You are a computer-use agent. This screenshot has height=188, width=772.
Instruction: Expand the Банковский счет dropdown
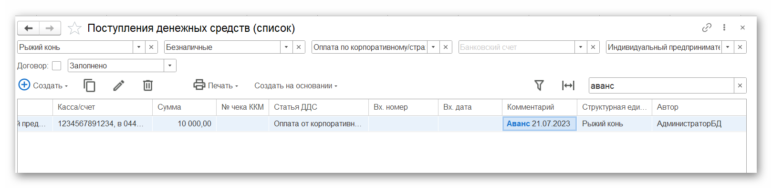(581, 47)
